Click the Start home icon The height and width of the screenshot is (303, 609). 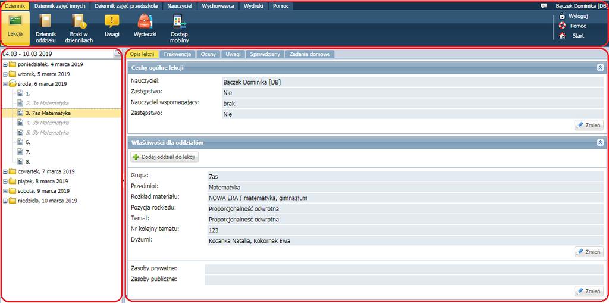point(562,35)
